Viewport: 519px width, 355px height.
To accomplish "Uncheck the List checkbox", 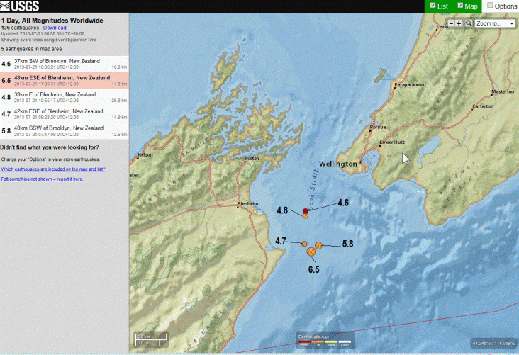I will (433, 6).
